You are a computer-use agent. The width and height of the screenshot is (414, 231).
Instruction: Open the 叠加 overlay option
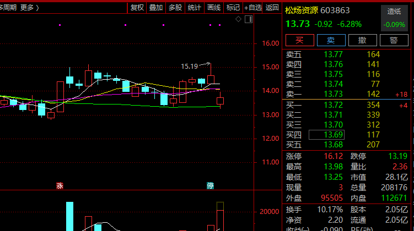coord(156,7)
